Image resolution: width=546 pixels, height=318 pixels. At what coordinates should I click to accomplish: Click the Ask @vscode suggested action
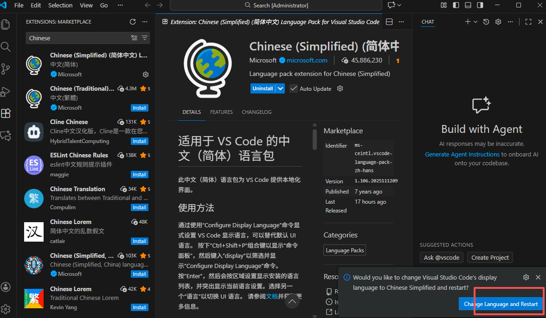[x=442, y=257]
